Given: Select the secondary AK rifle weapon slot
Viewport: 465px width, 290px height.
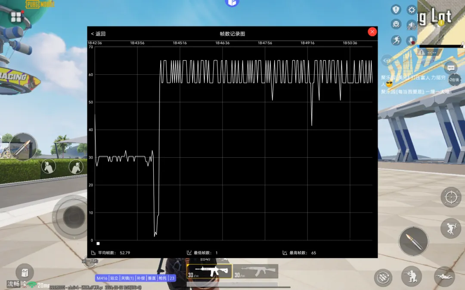Looking at the screenshot, I should (256, 272).
